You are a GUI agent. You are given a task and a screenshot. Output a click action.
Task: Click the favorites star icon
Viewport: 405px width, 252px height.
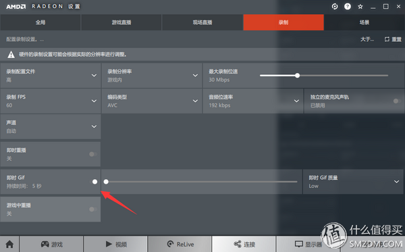tap(360, 7)
